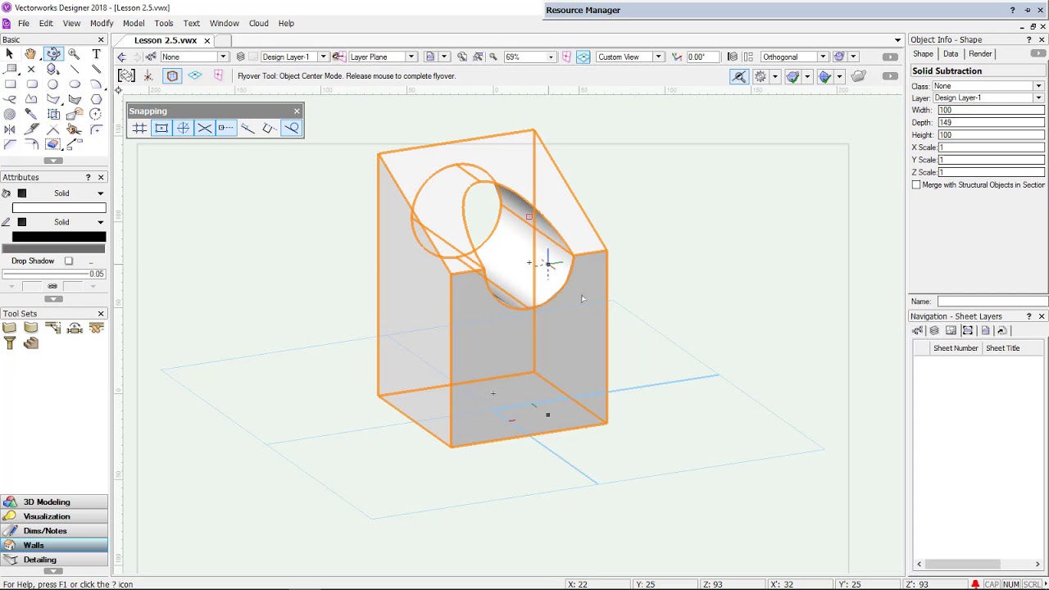
Task: Open the Class dropdown in Object Info
Action: [x=988, y=86]
